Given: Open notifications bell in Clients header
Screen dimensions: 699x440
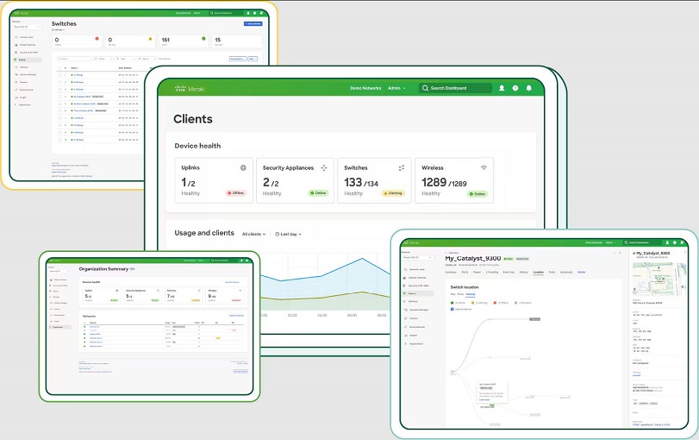Looking at the screenshot, I should pyautogui.click(x=529, y=88).
